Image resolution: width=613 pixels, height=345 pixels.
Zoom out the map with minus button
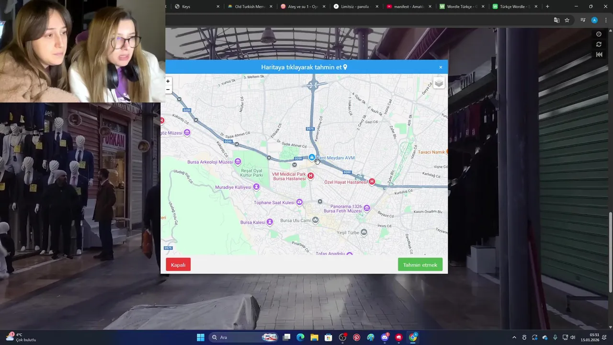(x=168, y=90)
